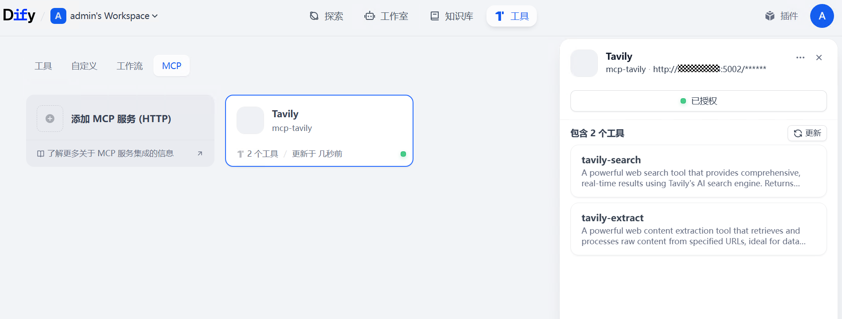Close the Tavily detail panel
This screenshot has width=842, height=319.
click(819, 58)
